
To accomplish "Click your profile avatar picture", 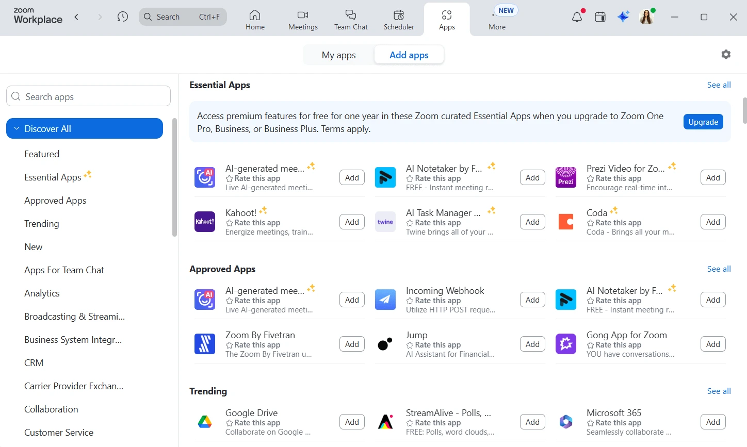I will [646, 16].
